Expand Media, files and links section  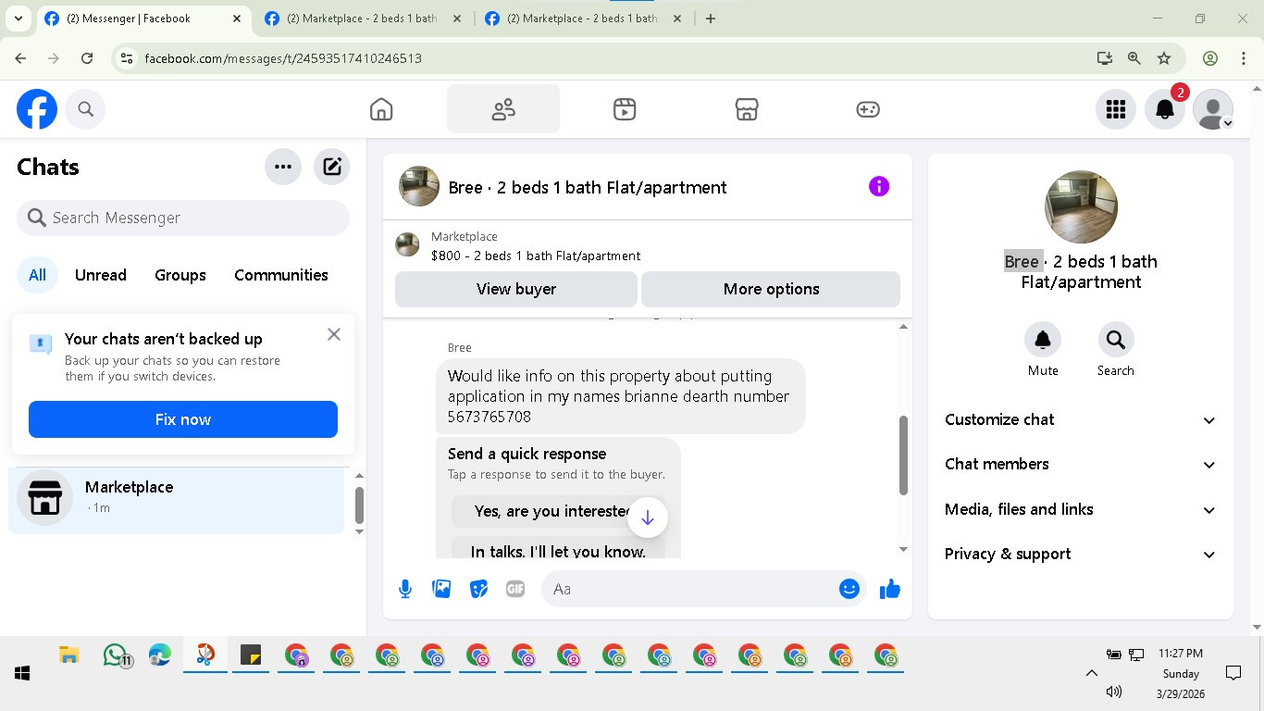point(1081,509)
